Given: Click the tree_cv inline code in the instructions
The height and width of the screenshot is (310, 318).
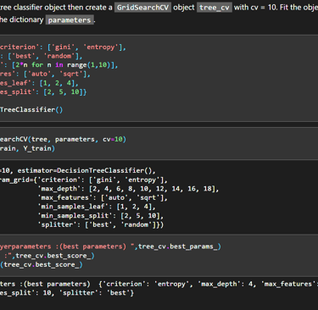Looking at the screenshot, I should pos(215,8).
